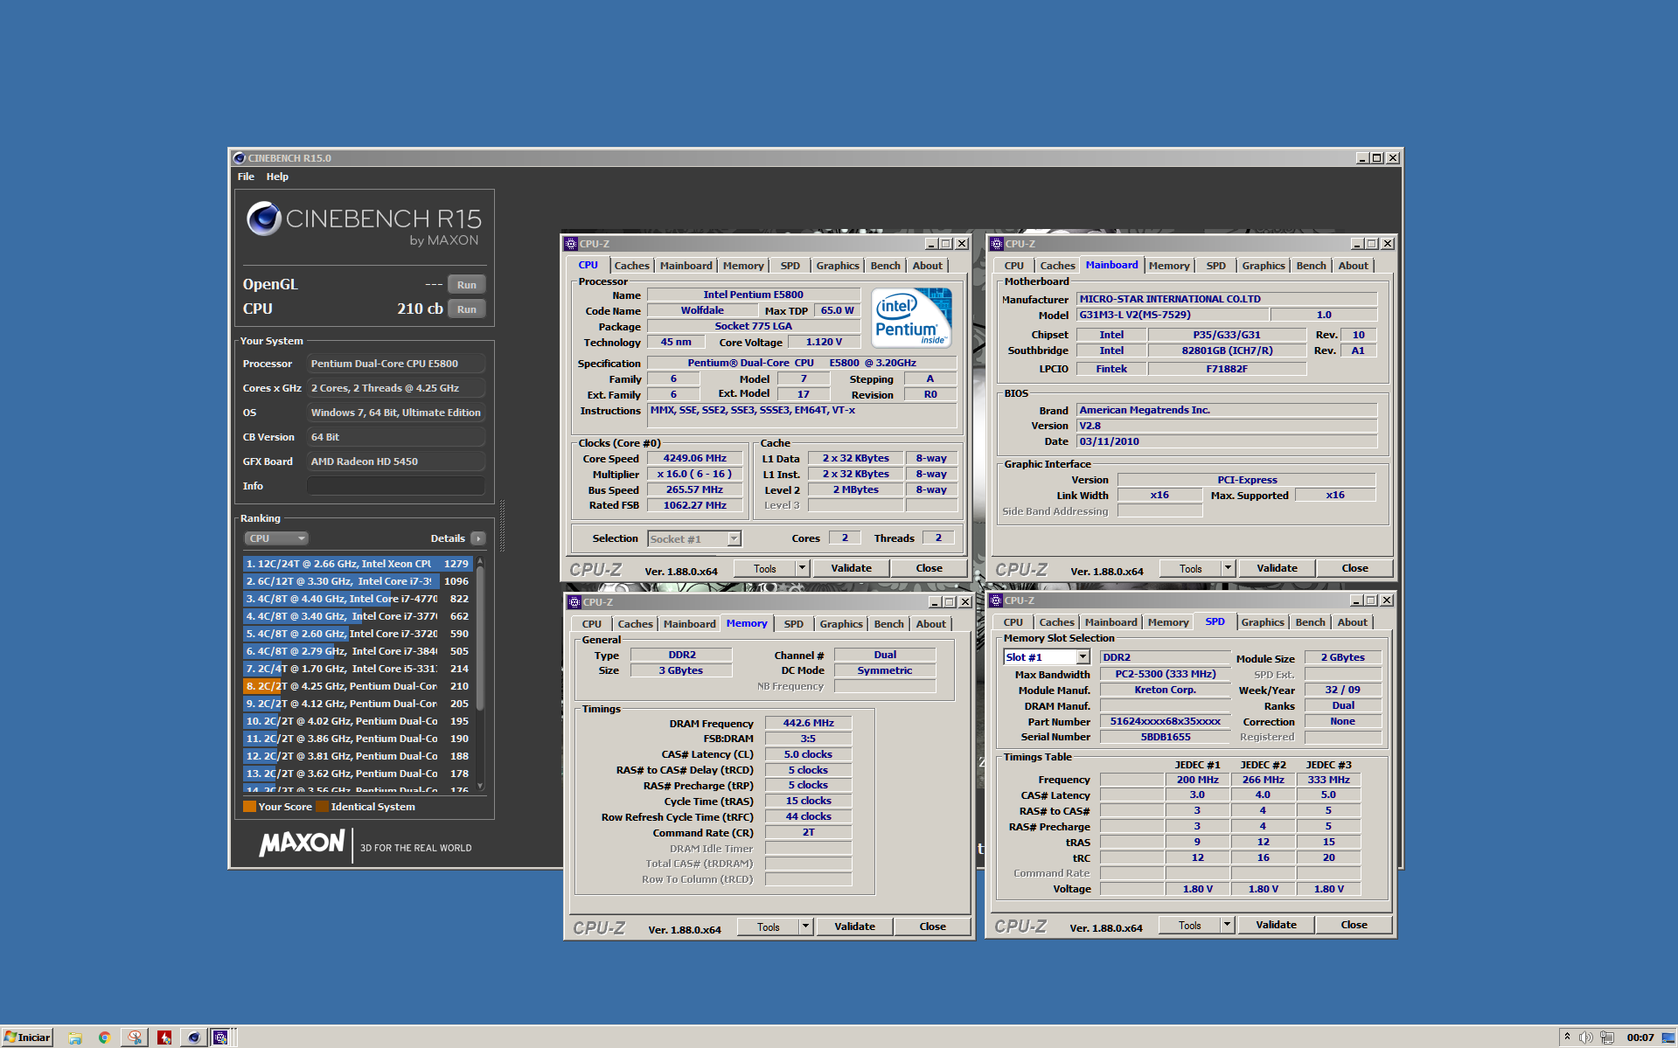
Task: Click the orange Your Score legend swatch
Action: pyautogui.click(x=249, y=807)
